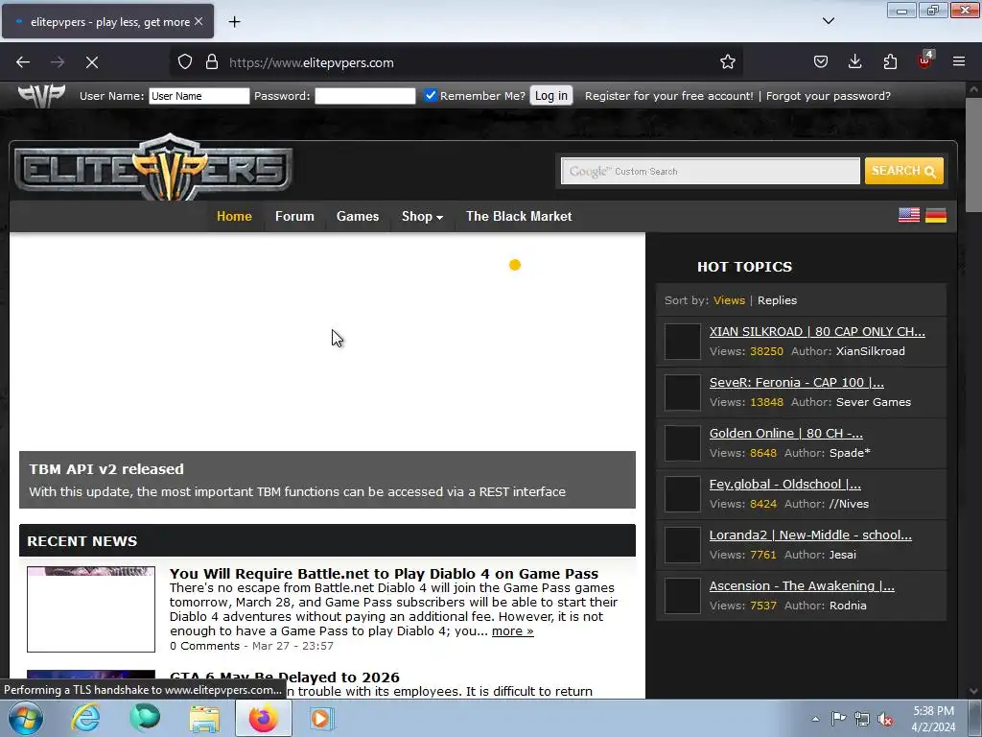Open the Ascension The Awakening topic
The image size is (982, 737).
(x=802, y=586)
